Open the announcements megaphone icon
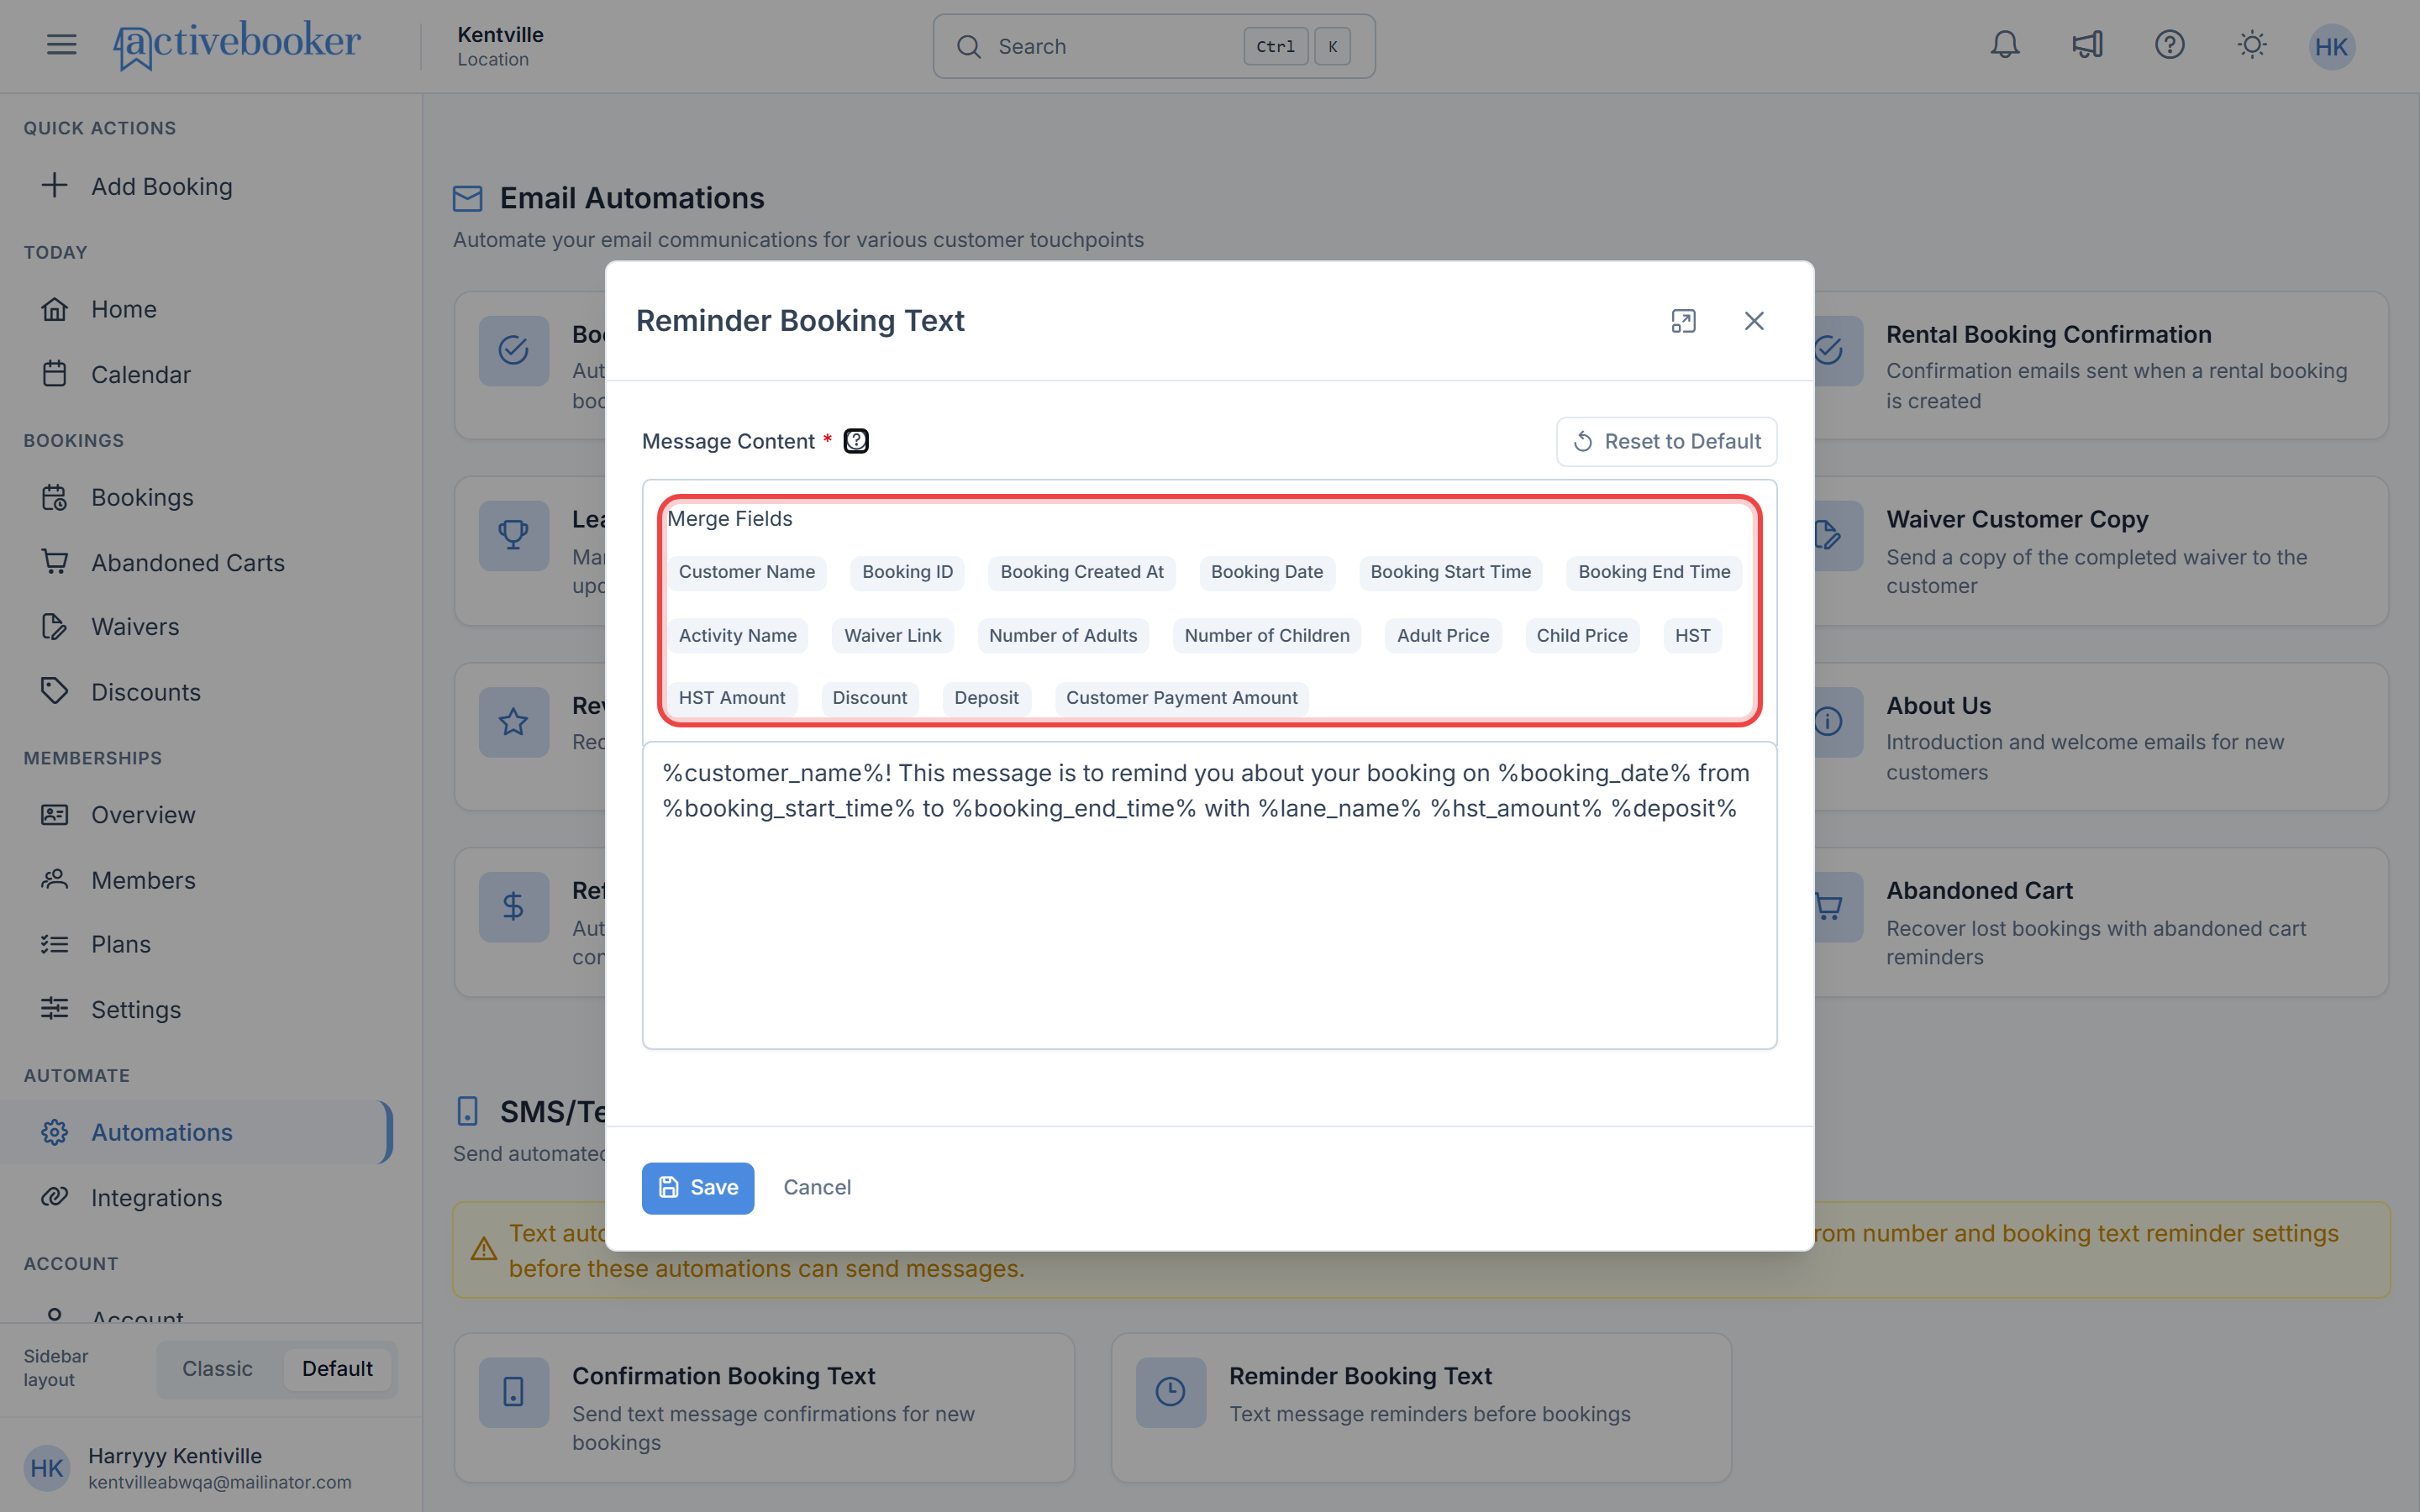 point(2088,45)
